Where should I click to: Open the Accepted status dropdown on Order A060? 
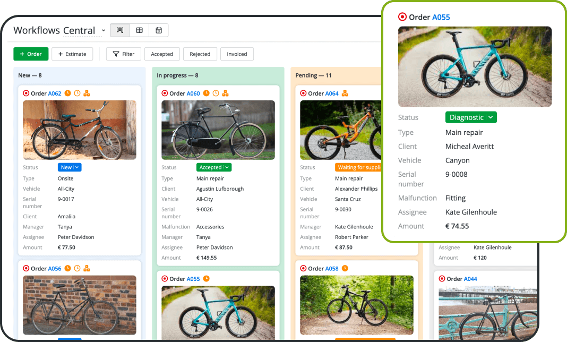[x=214, y=167]
